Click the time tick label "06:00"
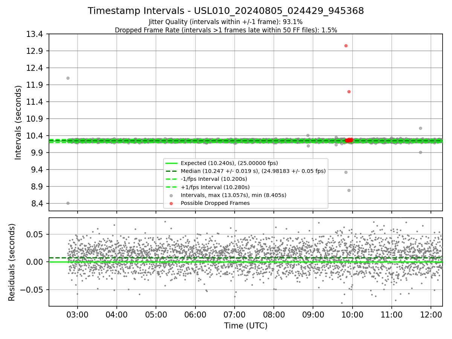452x339 pixels. 195,314
